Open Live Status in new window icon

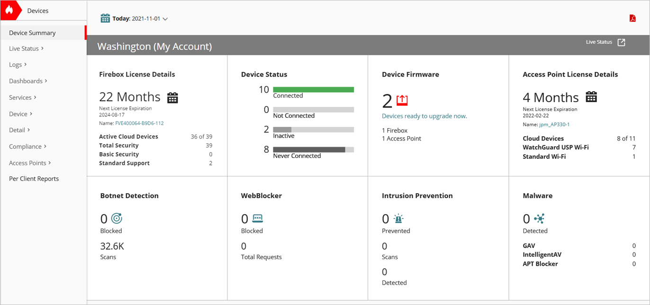tap(622, 42)
